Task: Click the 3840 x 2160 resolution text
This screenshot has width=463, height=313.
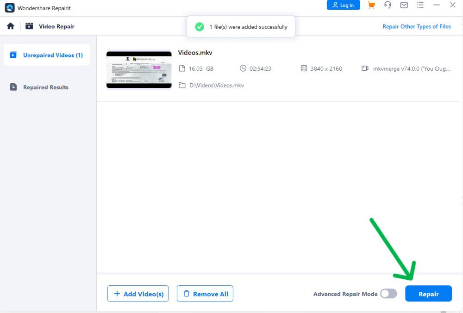Action: click(326, 69)
